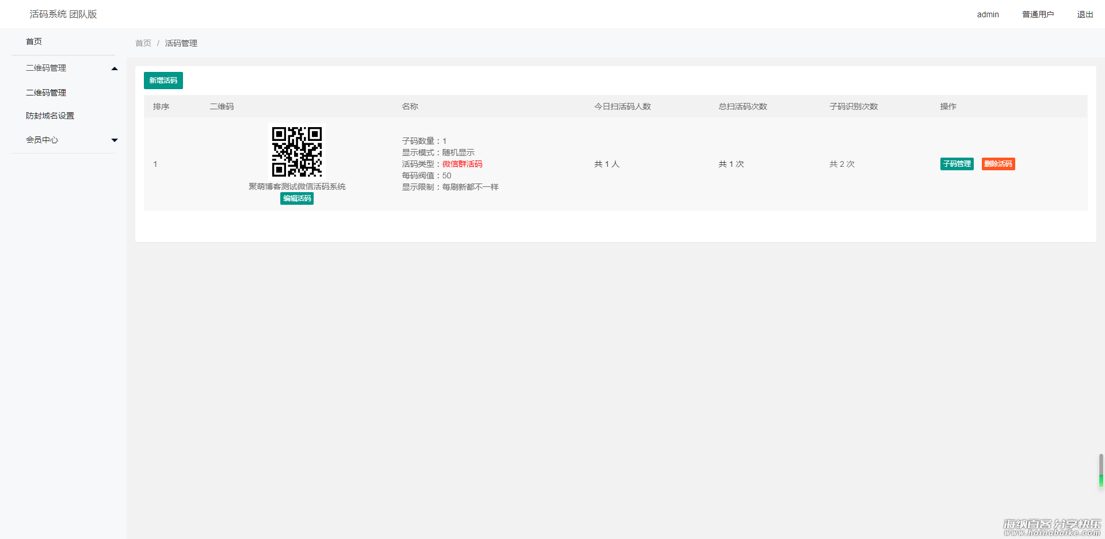Open the admin user menu

coord(988,14)
